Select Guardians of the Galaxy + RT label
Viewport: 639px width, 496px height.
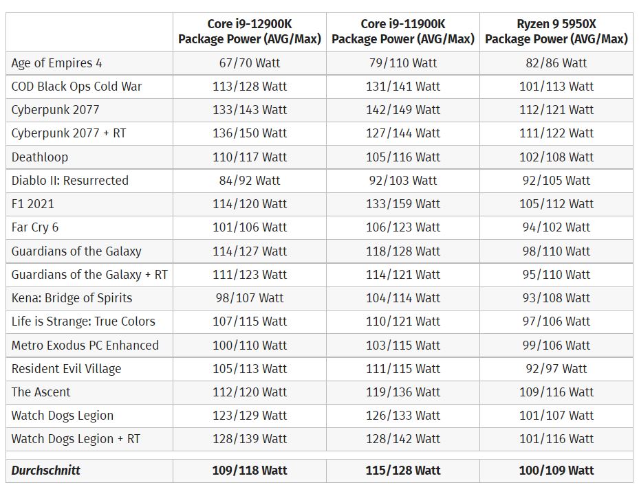pyautogui.click(x=89, y=275)
